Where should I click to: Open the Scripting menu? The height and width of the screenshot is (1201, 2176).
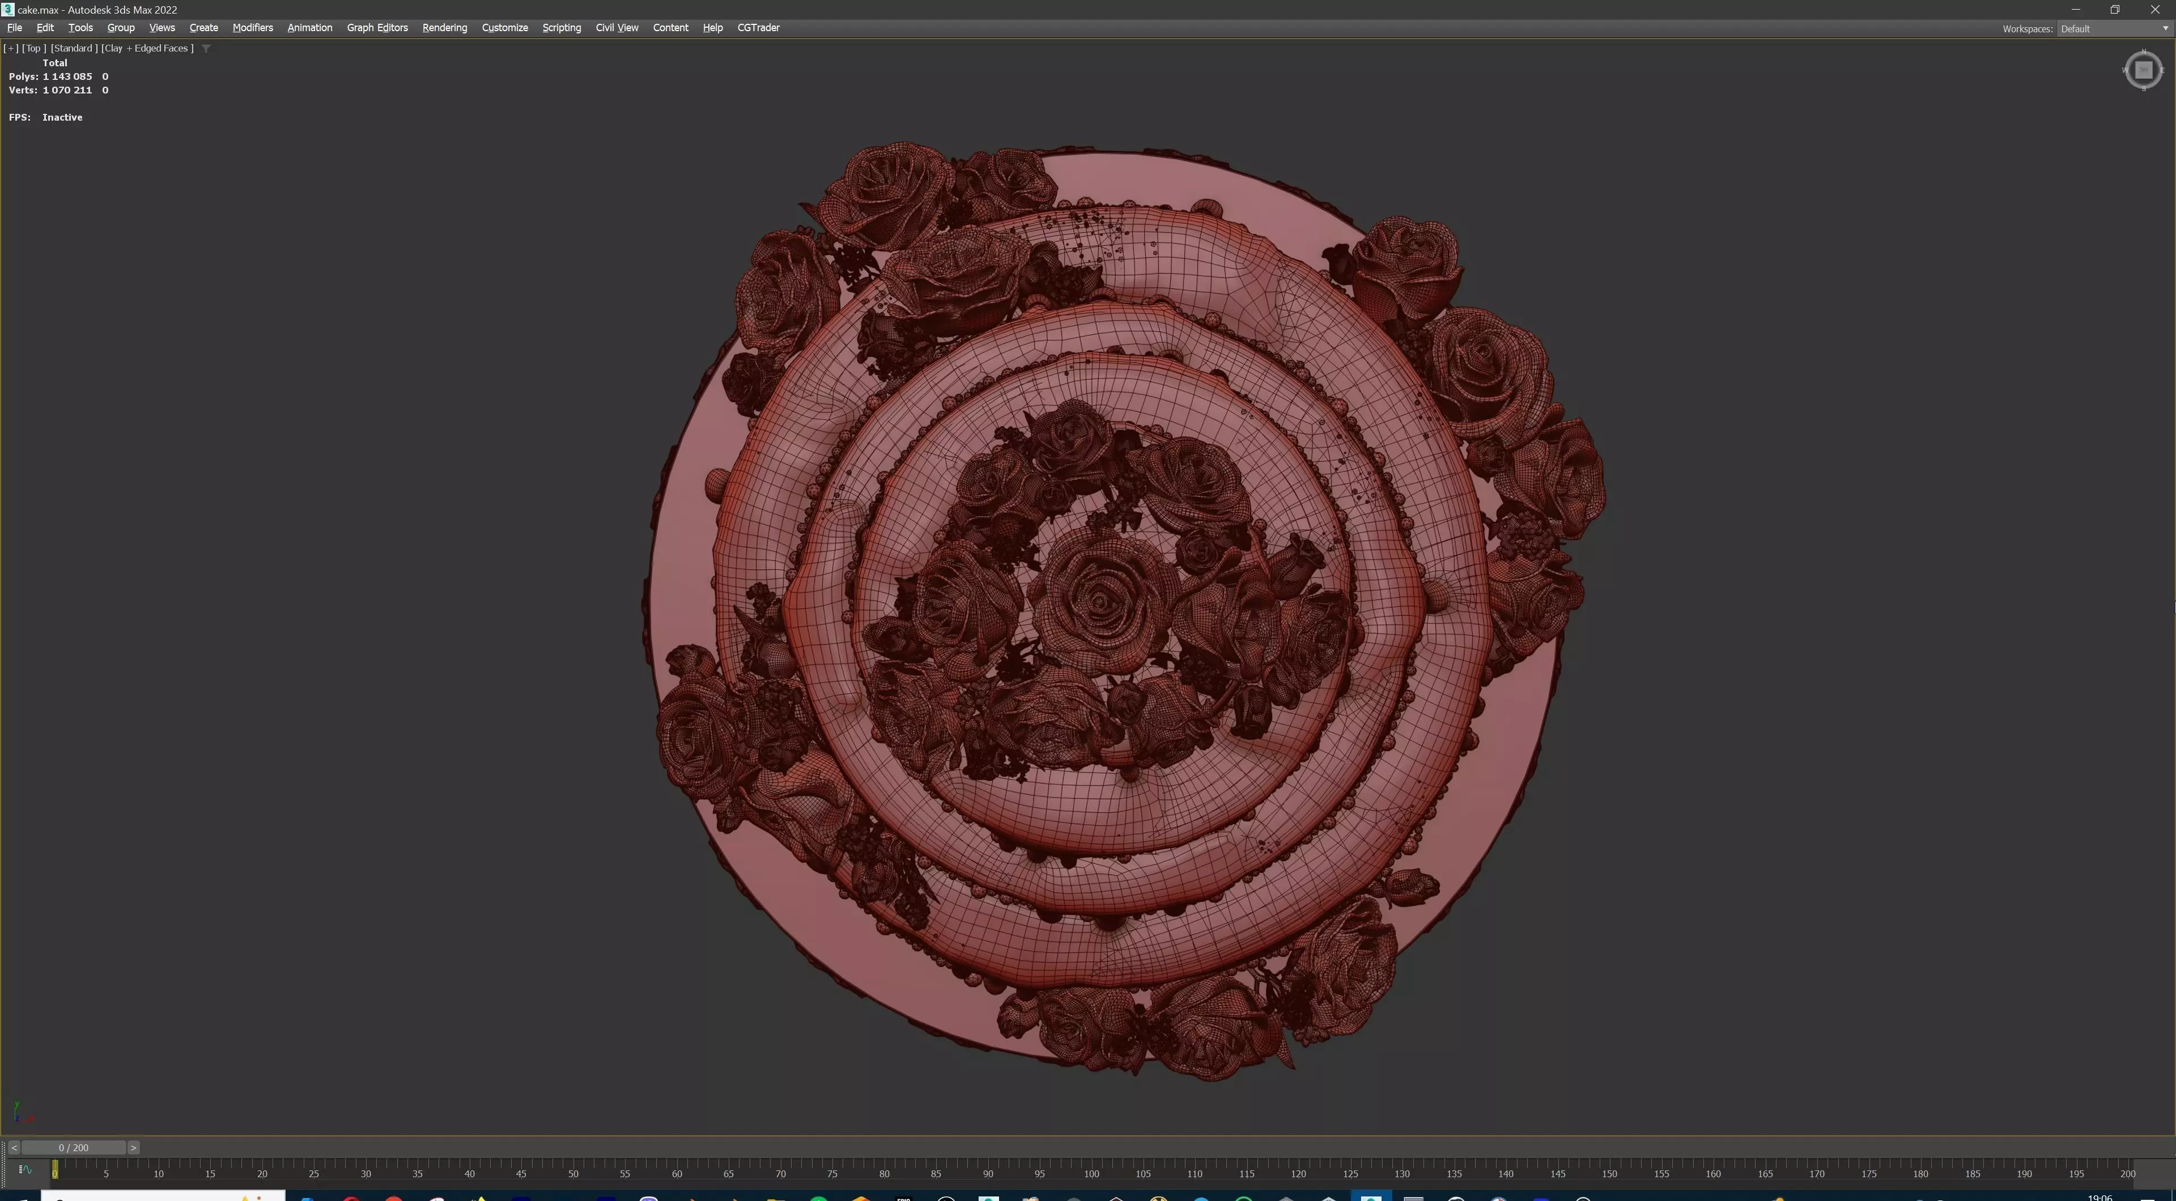click(561, 28)
